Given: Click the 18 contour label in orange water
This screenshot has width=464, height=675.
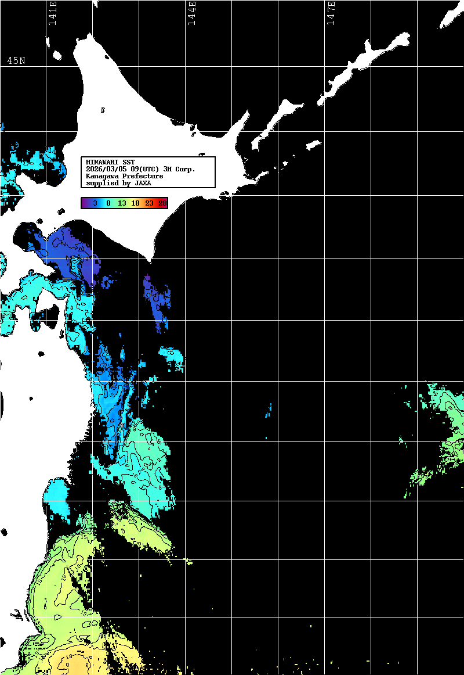Looking at the screenshot, I should click(68, 656).
